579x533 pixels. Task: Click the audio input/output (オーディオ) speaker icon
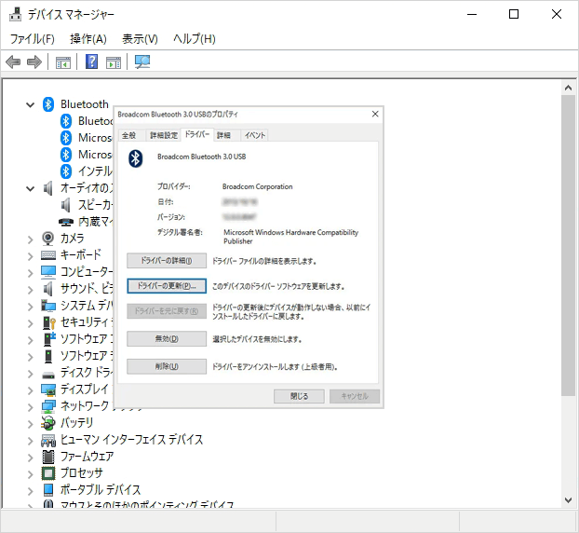point(48,188)
